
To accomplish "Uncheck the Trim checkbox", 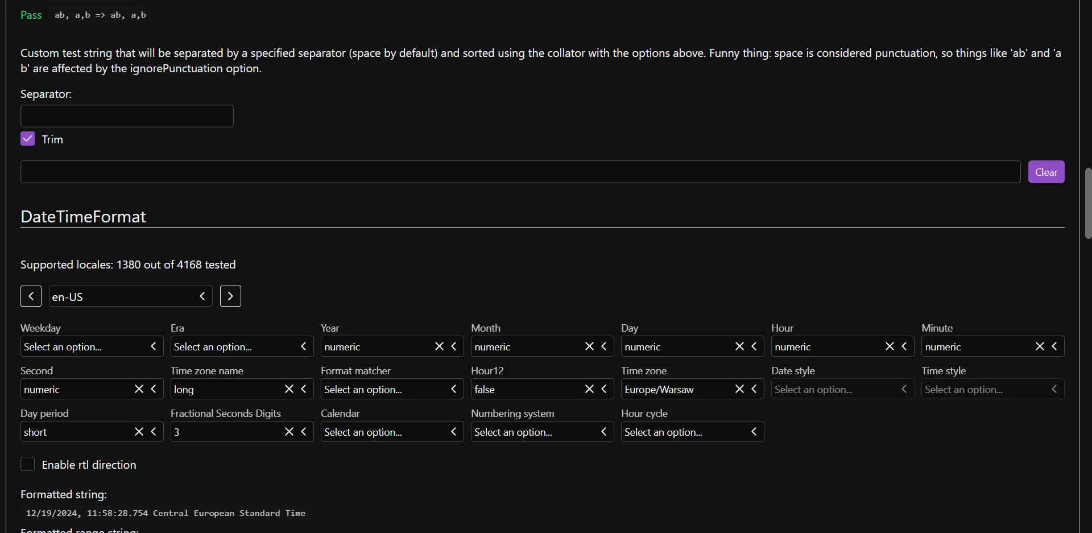I will (x=27, y=139).
